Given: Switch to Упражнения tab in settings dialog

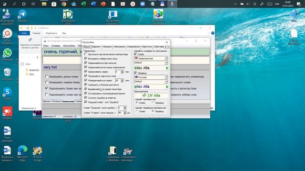Looking at the screenshot, I should pyautogui.click(x=133, y=47).
